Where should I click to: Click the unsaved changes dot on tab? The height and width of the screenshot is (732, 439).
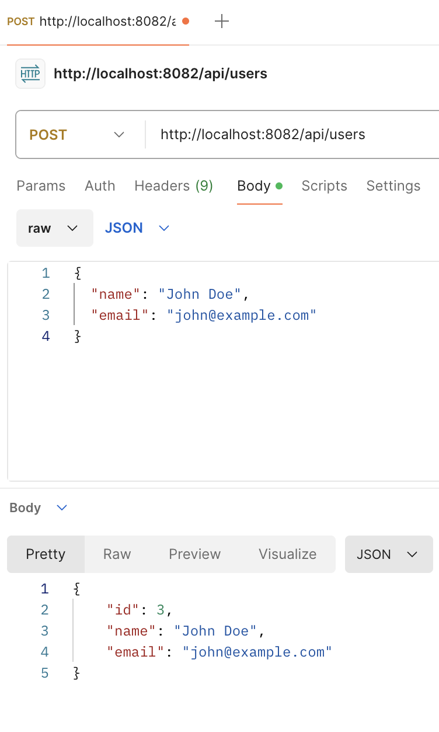pyautogui.click(x=186, y=21)
